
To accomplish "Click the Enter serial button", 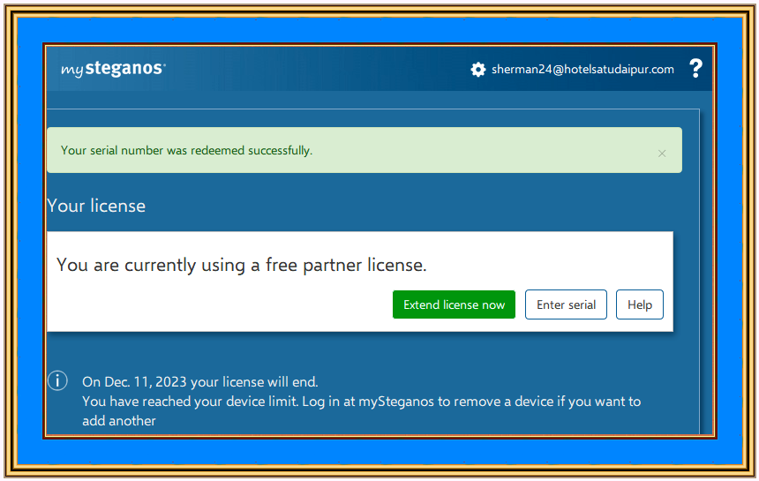I will (566, 304).
